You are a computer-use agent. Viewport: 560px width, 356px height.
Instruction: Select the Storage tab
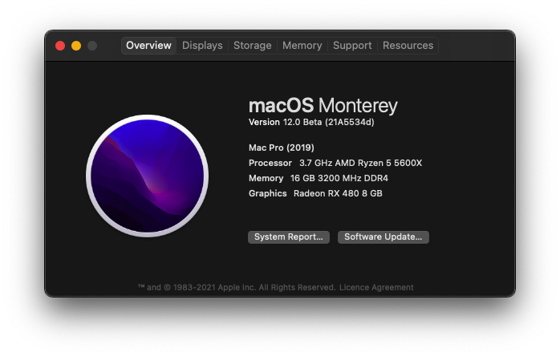(252, 46)
